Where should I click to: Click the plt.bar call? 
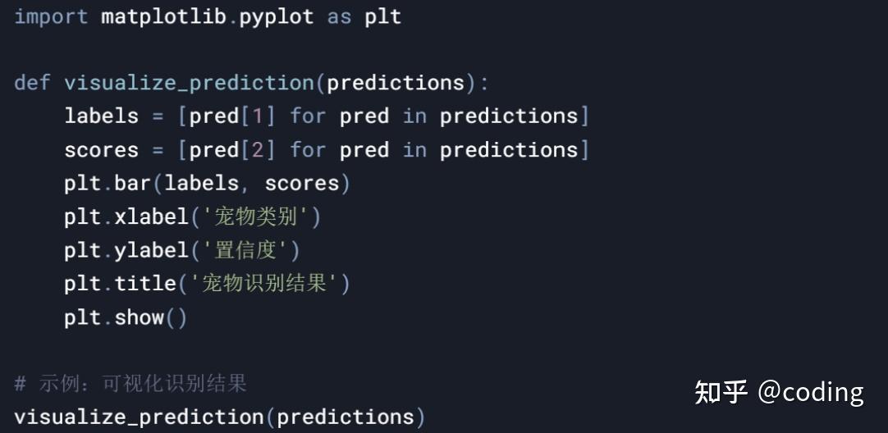pos(208,184)
